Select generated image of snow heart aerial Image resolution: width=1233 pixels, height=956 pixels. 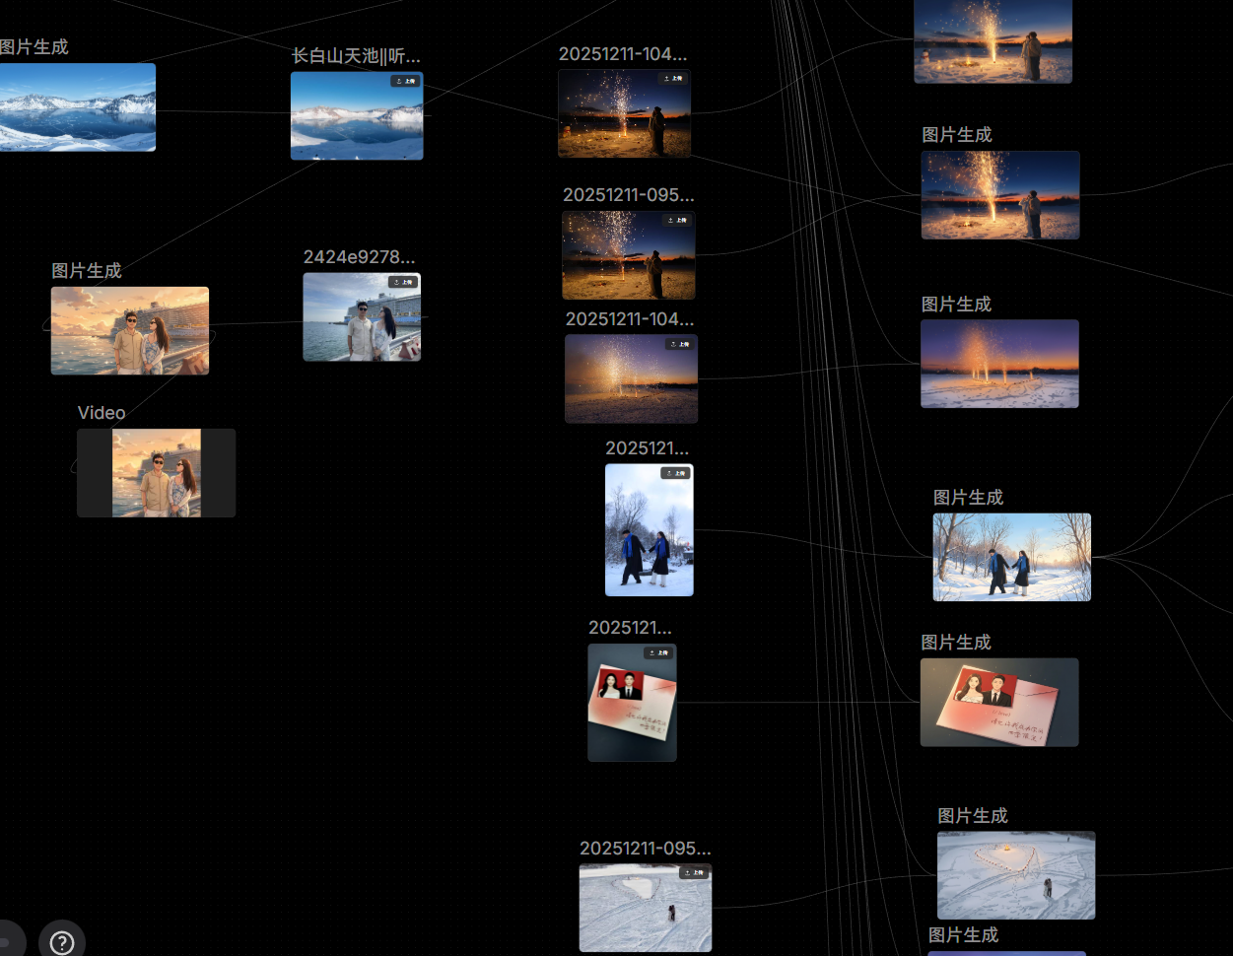1015,875
